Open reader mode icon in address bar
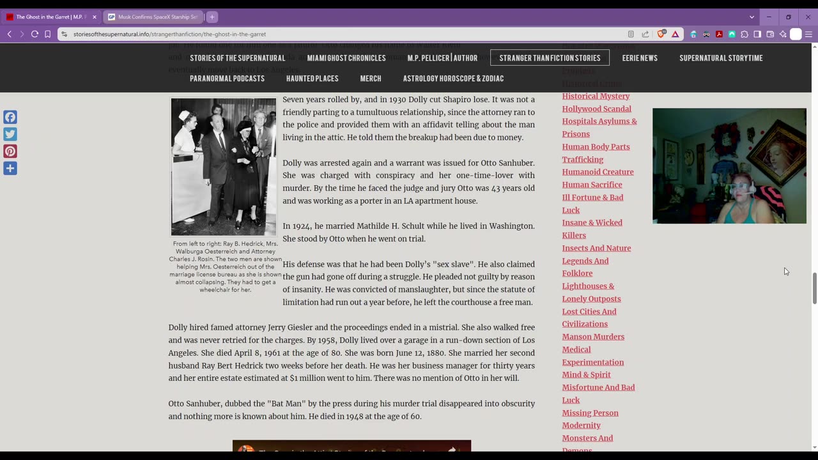Screen dimensions: 818x460 point(631,34)
